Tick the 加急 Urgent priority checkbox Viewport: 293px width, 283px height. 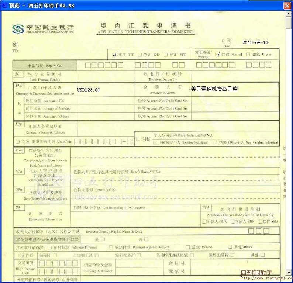[x=248, y=54]
